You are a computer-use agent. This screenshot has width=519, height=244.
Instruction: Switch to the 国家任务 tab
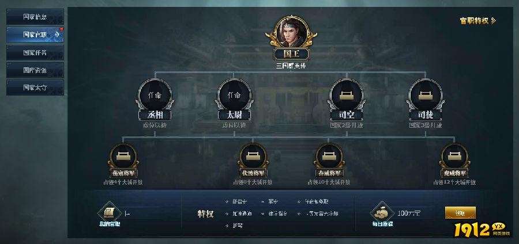coord(35,52)
